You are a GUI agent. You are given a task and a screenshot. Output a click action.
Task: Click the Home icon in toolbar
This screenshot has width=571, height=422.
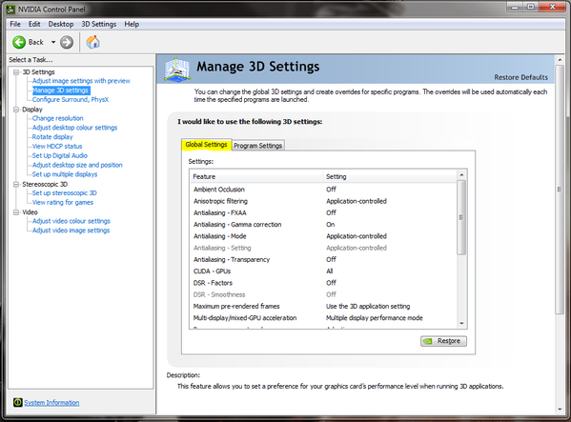(x=92, y=42)
